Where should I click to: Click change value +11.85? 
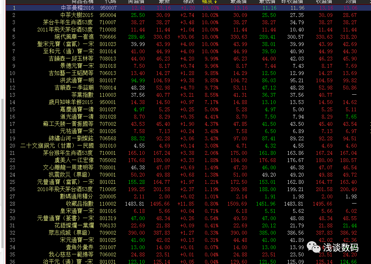point(186,204)
